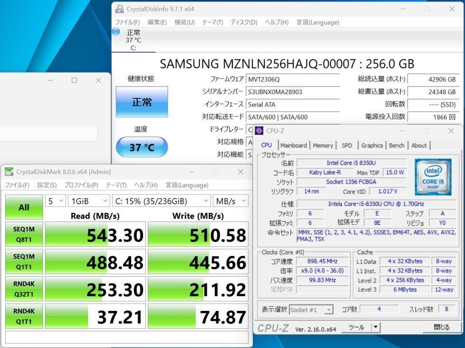Click the blue 正常 health status indicator
The height and width of the screenshot is (348, 465).
point(142,102)
